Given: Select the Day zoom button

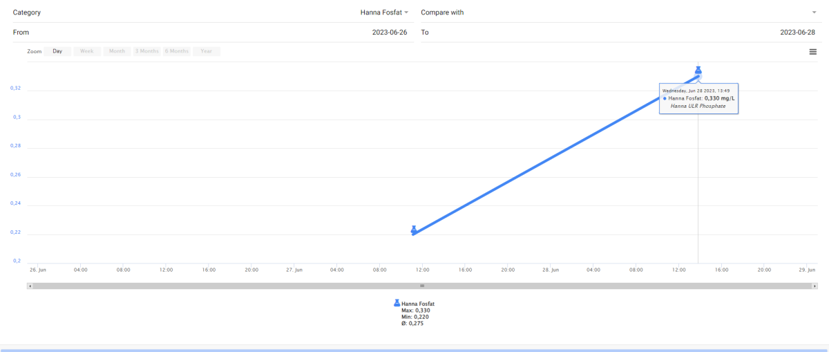Looking at the screenshot, I should 57,51.
